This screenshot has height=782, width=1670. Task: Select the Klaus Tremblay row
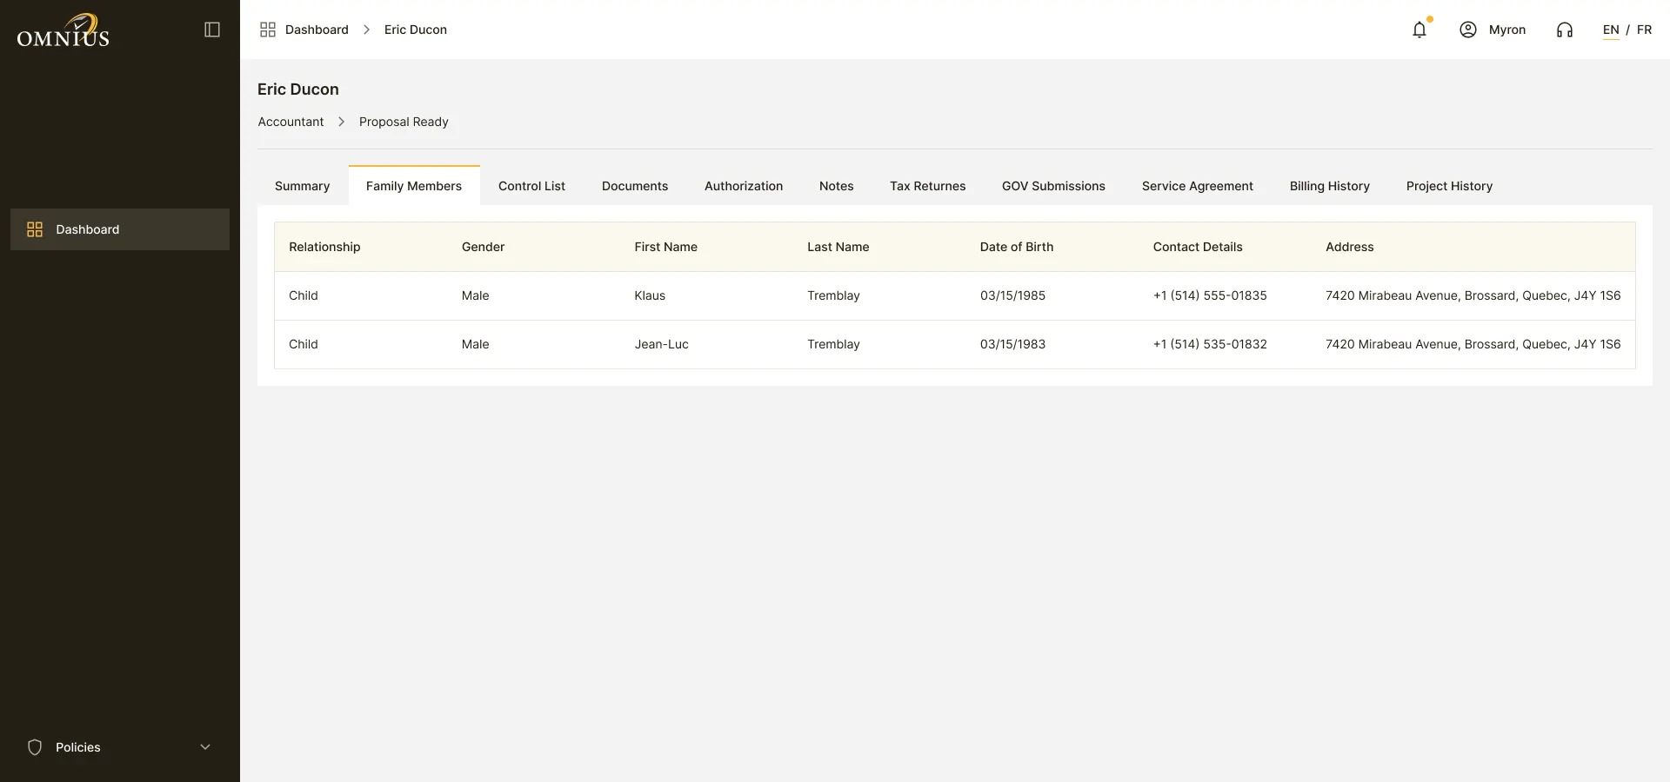(955, 295)
